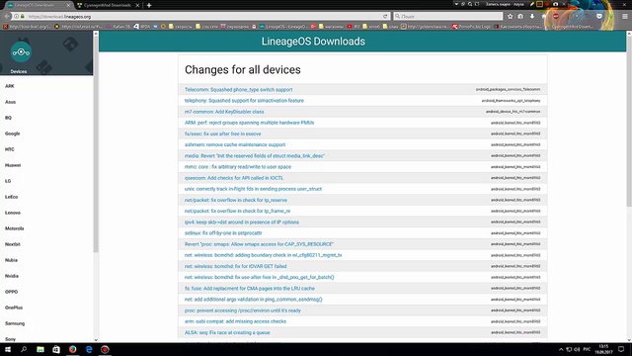632x356 pixels.
Task: Switch to the CyanogenMod Downloads tab
Action: pos(108,5)
